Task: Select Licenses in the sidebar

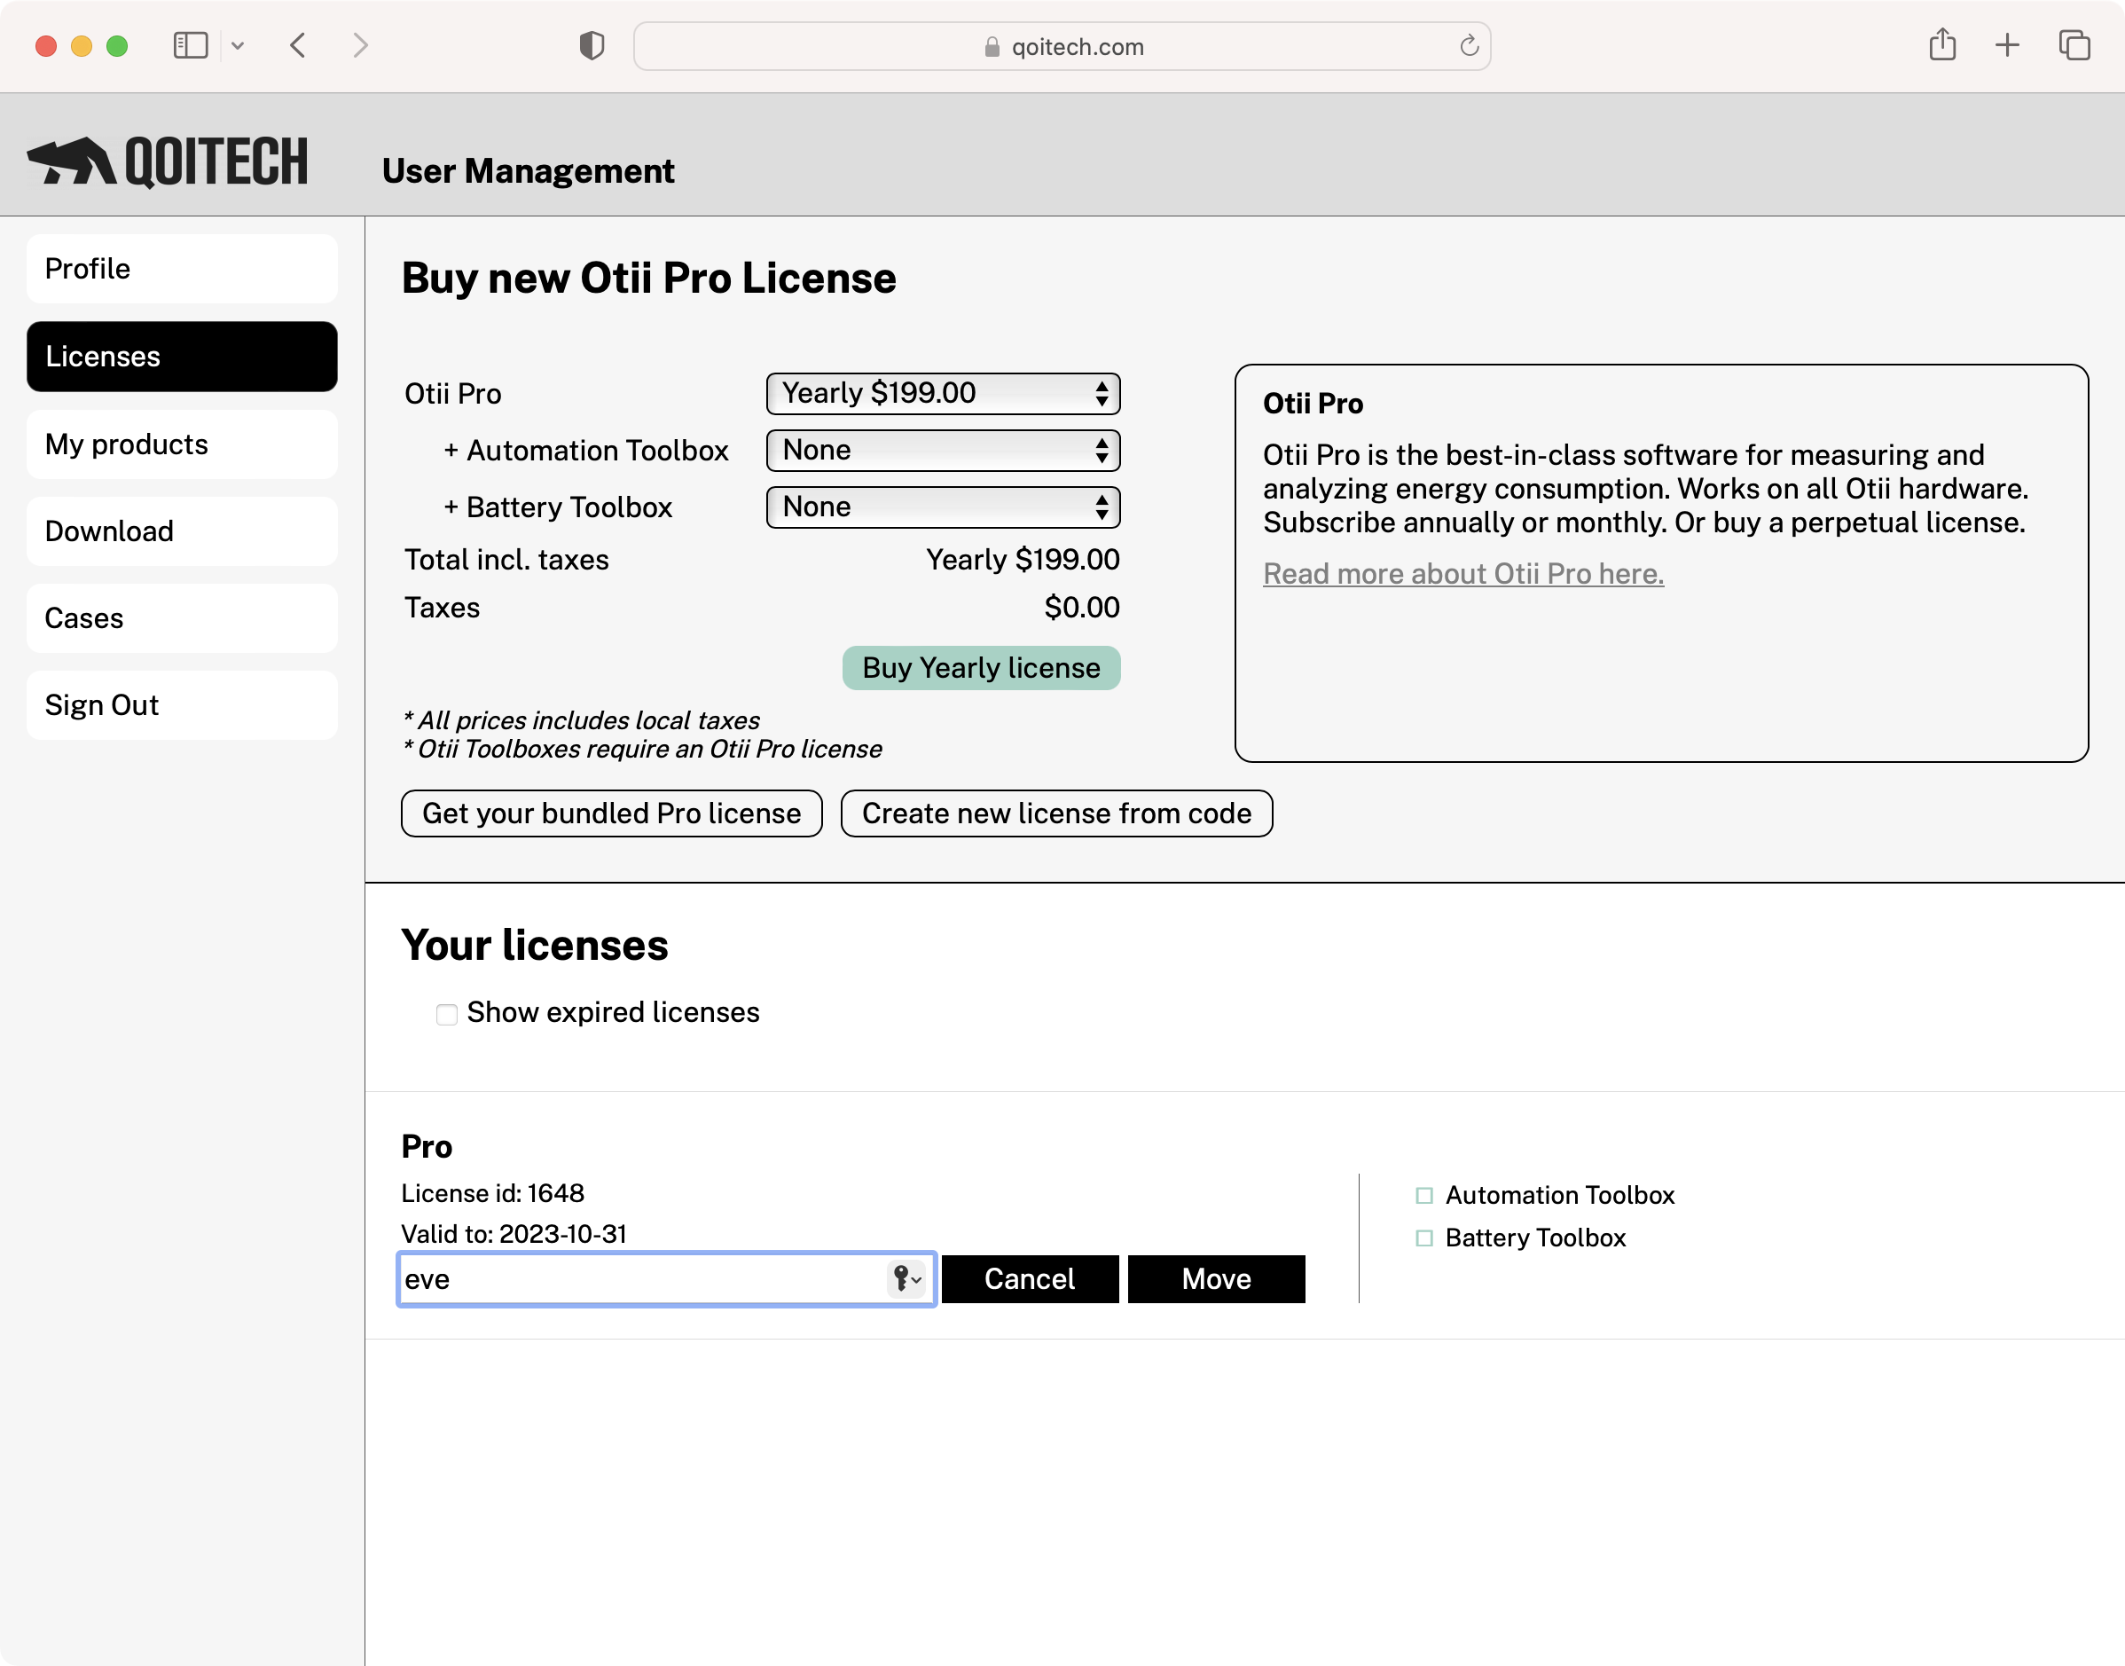Action: [x=182, y=356]
